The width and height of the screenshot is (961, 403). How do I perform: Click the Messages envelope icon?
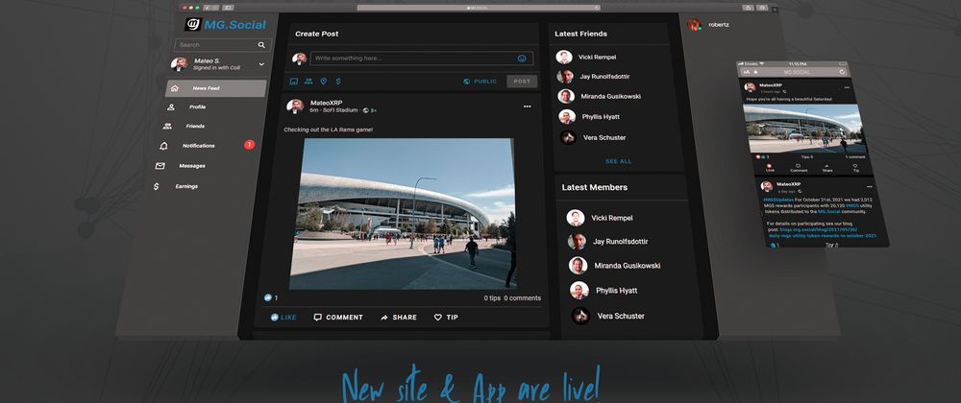[x=160, y=166]
